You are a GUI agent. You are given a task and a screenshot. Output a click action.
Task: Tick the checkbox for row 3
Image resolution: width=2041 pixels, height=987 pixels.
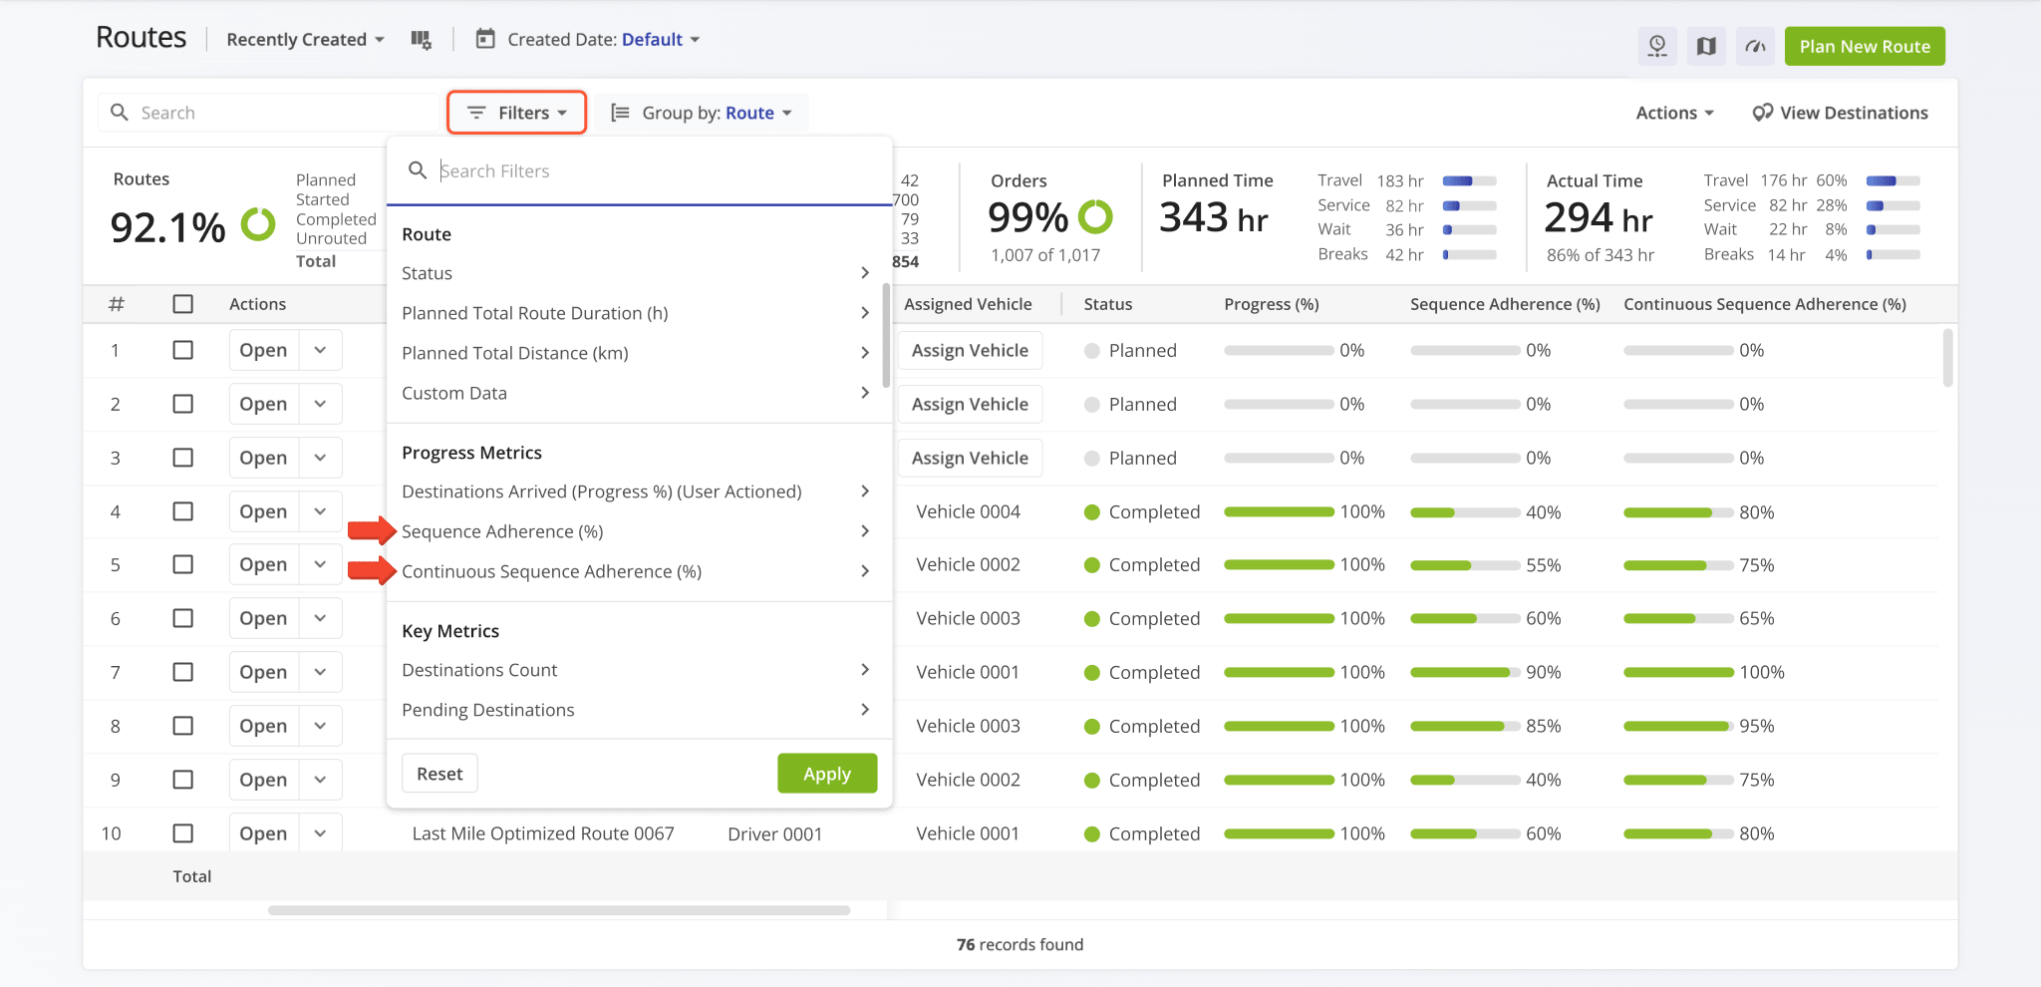tap(182, 458)
